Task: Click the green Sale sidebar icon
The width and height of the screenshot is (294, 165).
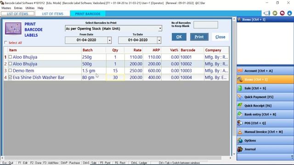Action: [x=240, y=88]
